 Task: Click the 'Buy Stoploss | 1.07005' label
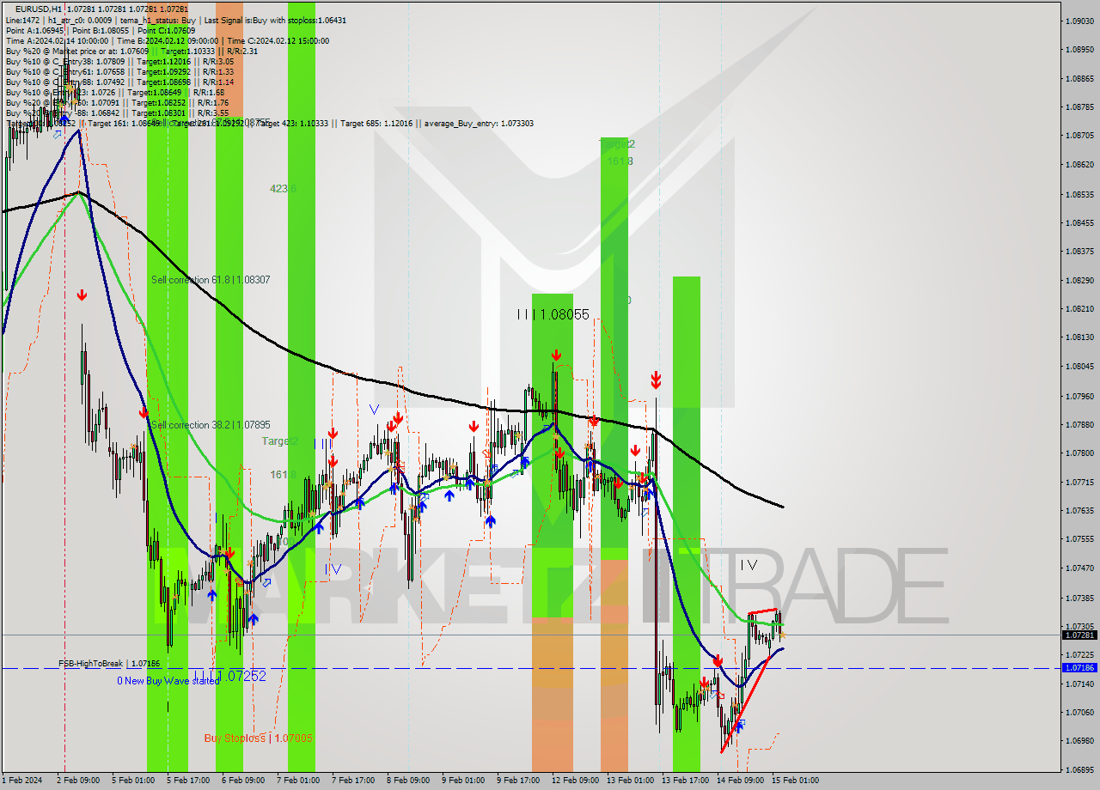click(258, 738)
